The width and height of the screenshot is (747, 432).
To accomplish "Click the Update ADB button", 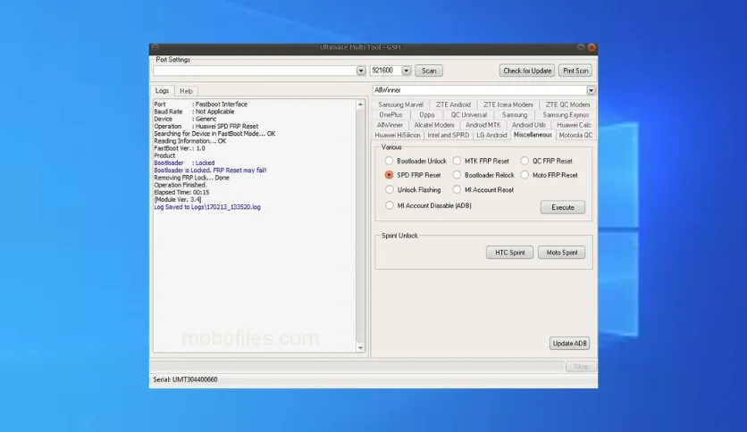I will 569,344.
